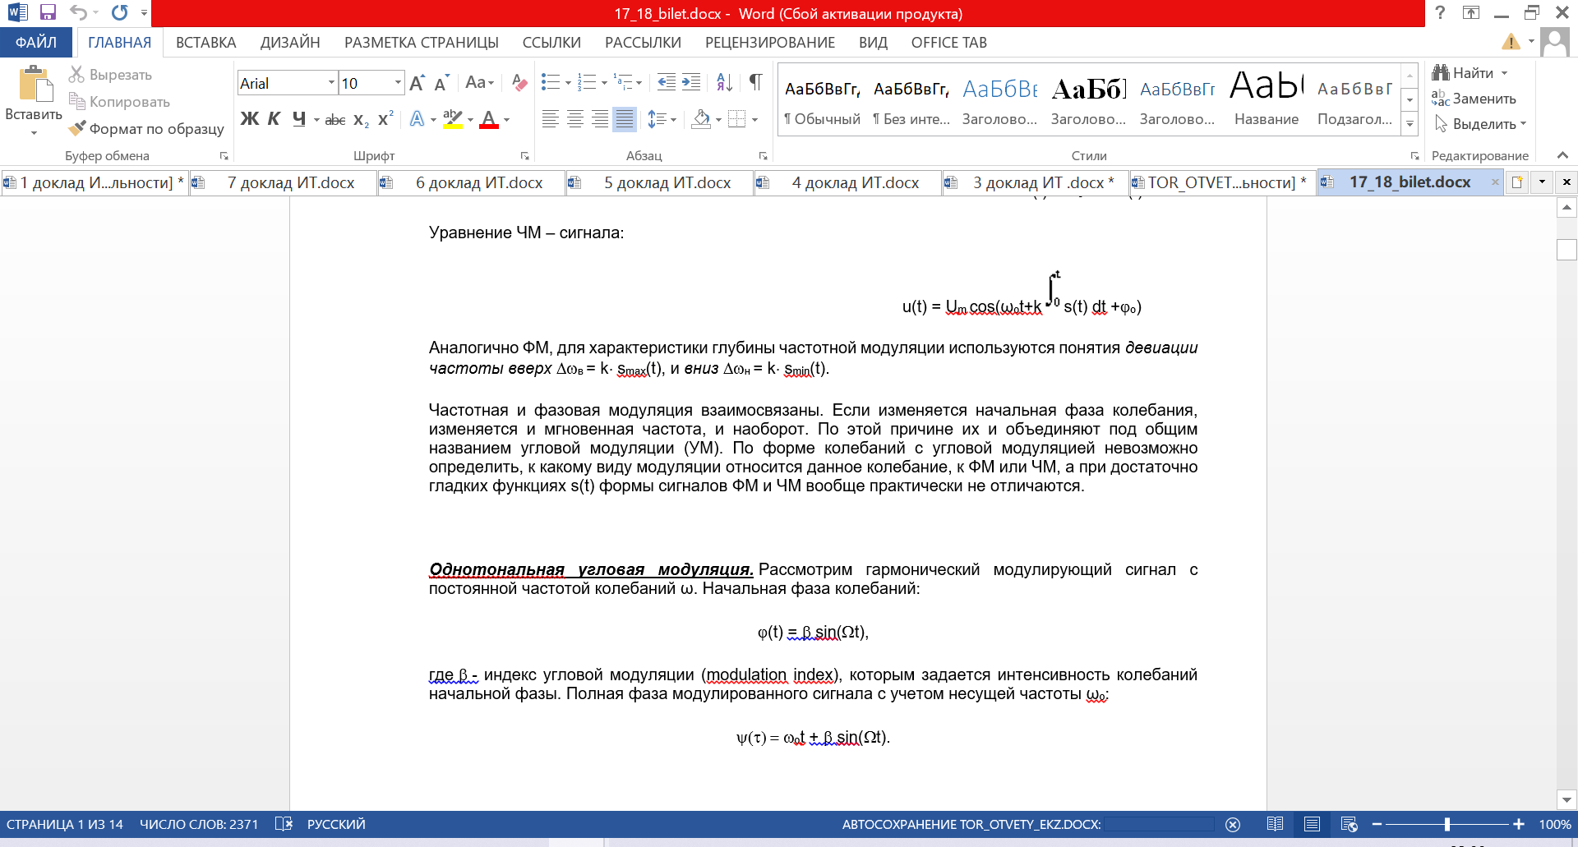Expand the styles gallery
1578x847 pixels.
coord(1410,124)
